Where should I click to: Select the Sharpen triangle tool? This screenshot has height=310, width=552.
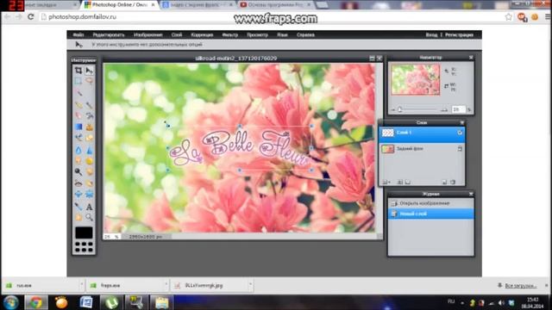89,150
